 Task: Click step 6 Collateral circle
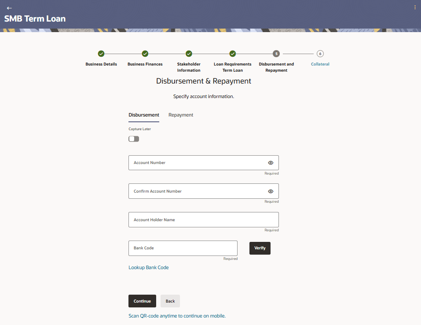[320, 54]
